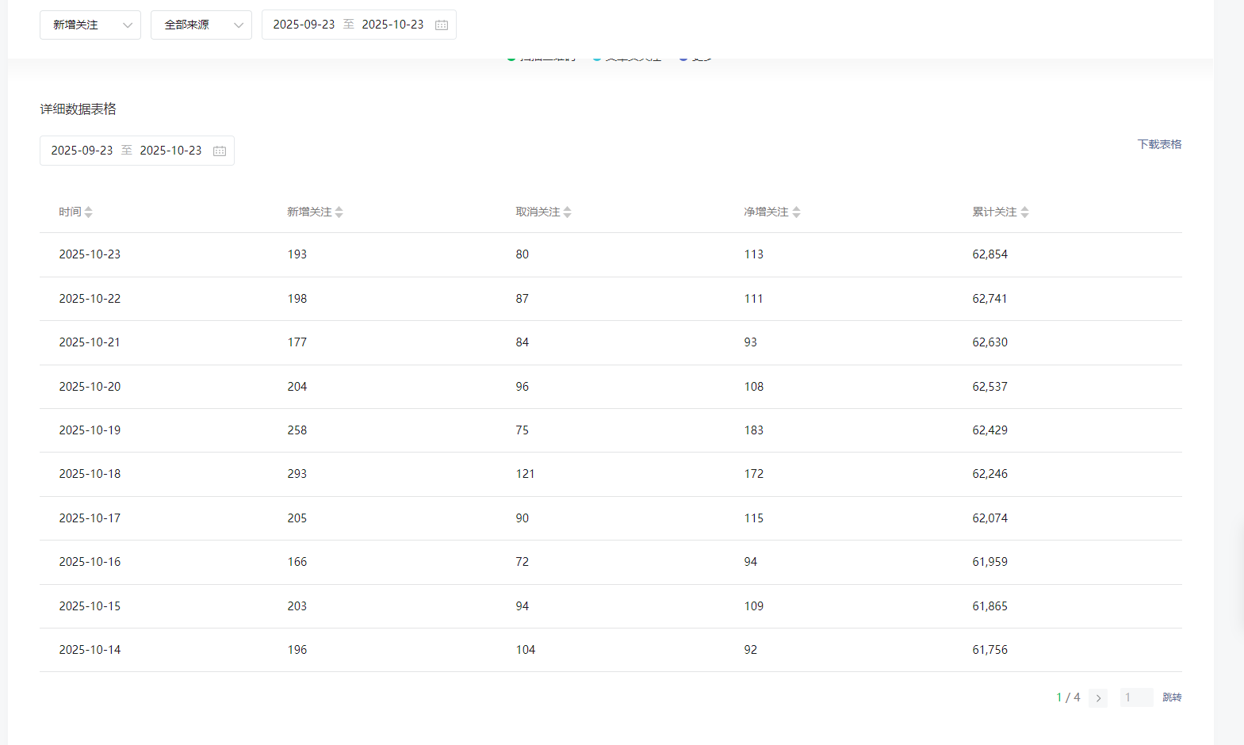This screenshot has height=745, width=1244.
Task: Edit table end date 2025-10-23
Action: pyautogui.click(x=170, y=151)
